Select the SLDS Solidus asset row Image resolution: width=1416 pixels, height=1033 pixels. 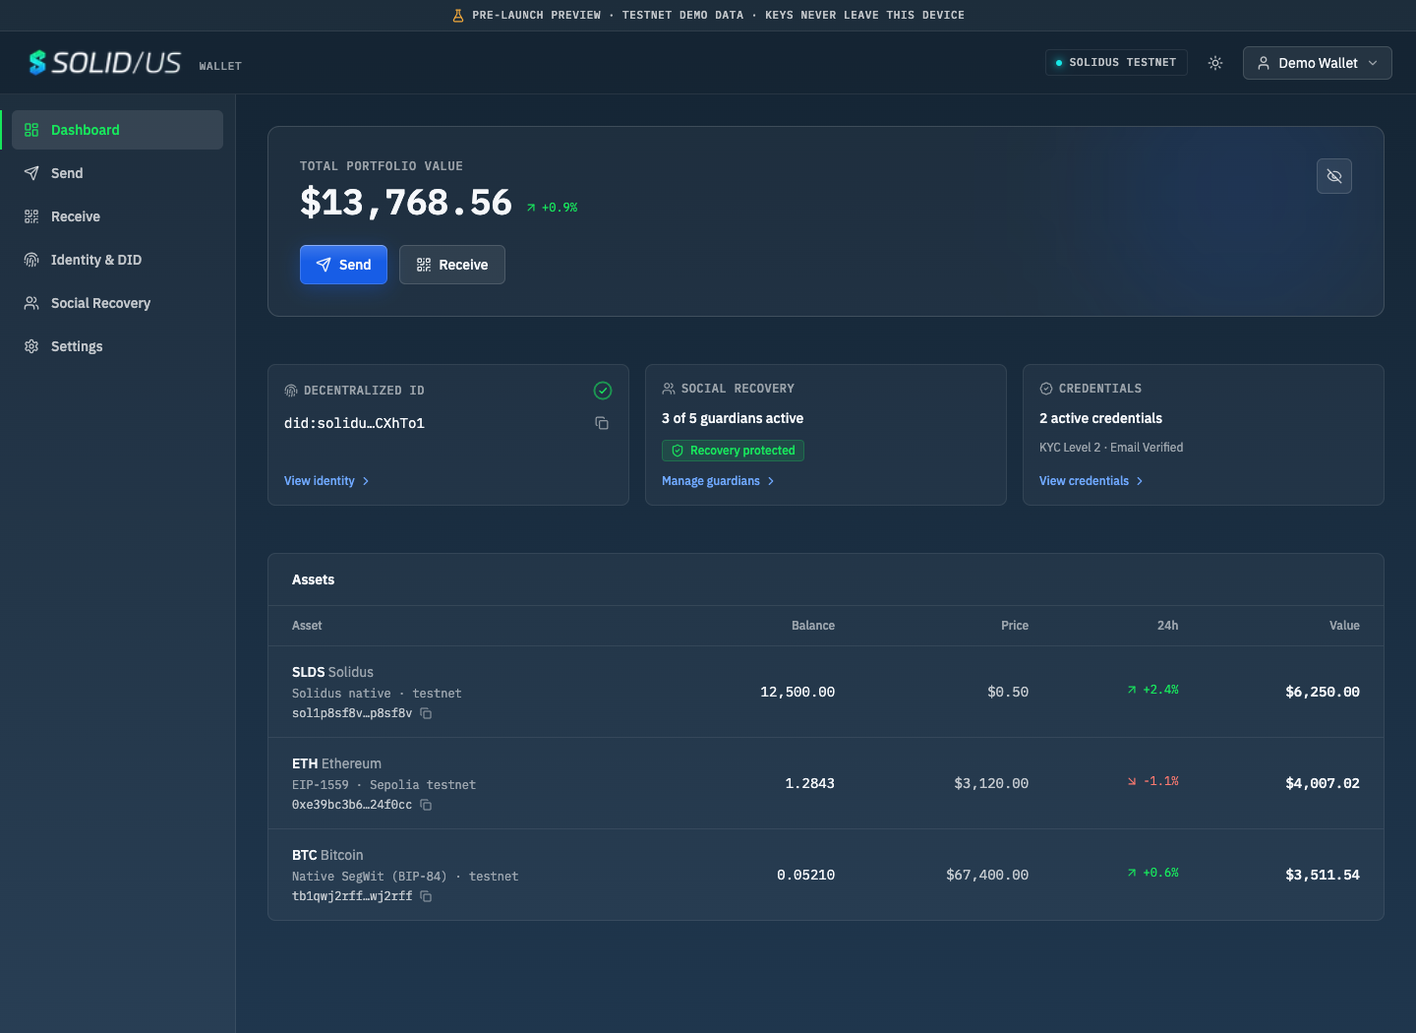(x=826, y=692)
